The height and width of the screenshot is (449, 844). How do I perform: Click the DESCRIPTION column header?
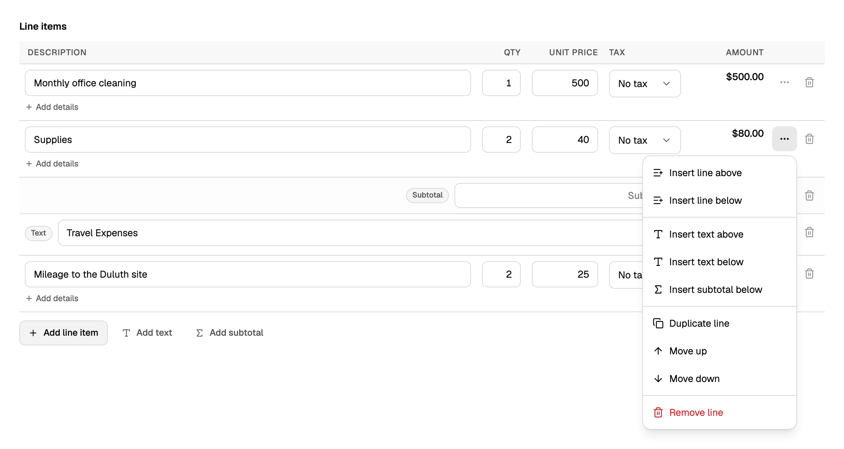coord(57,52)
